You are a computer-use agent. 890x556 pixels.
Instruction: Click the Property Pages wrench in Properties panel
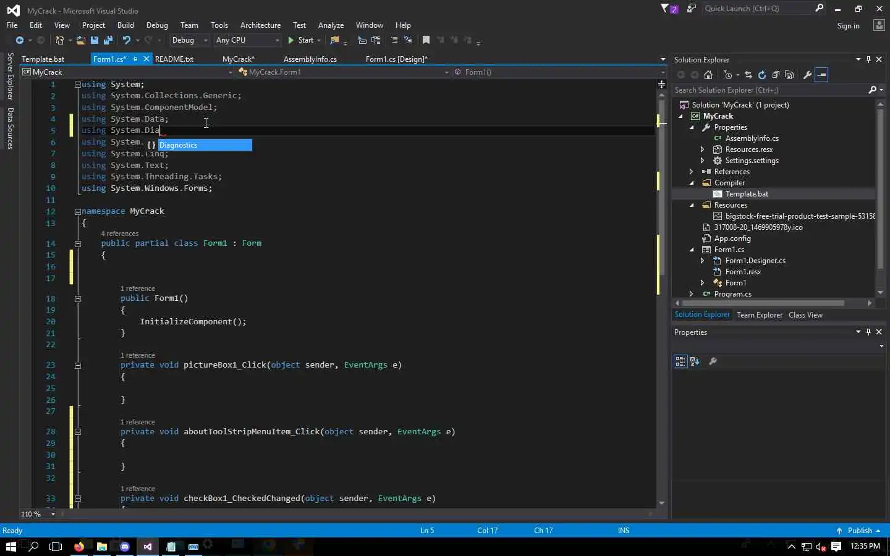pyautogui.click(x=713, y=361)
